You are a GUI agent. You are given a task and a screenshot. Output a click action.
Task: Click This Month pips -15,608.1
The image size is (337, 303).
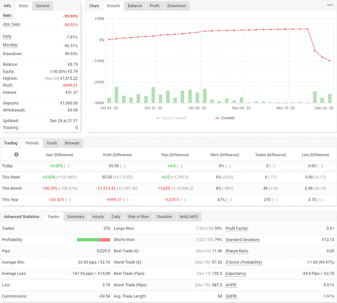tap(165, 188)
